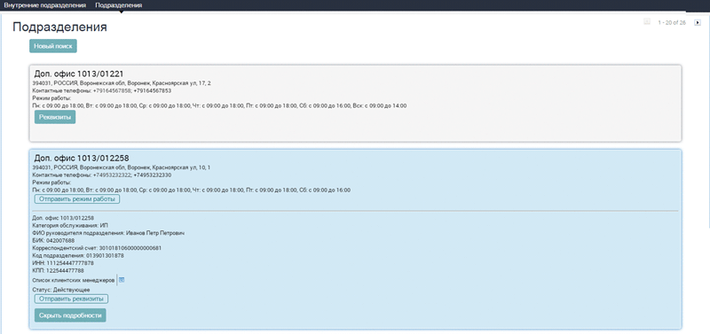Viewport: 710px width, 334px height.
Task: Click the Подразделения page title
Action: (59, 27)
